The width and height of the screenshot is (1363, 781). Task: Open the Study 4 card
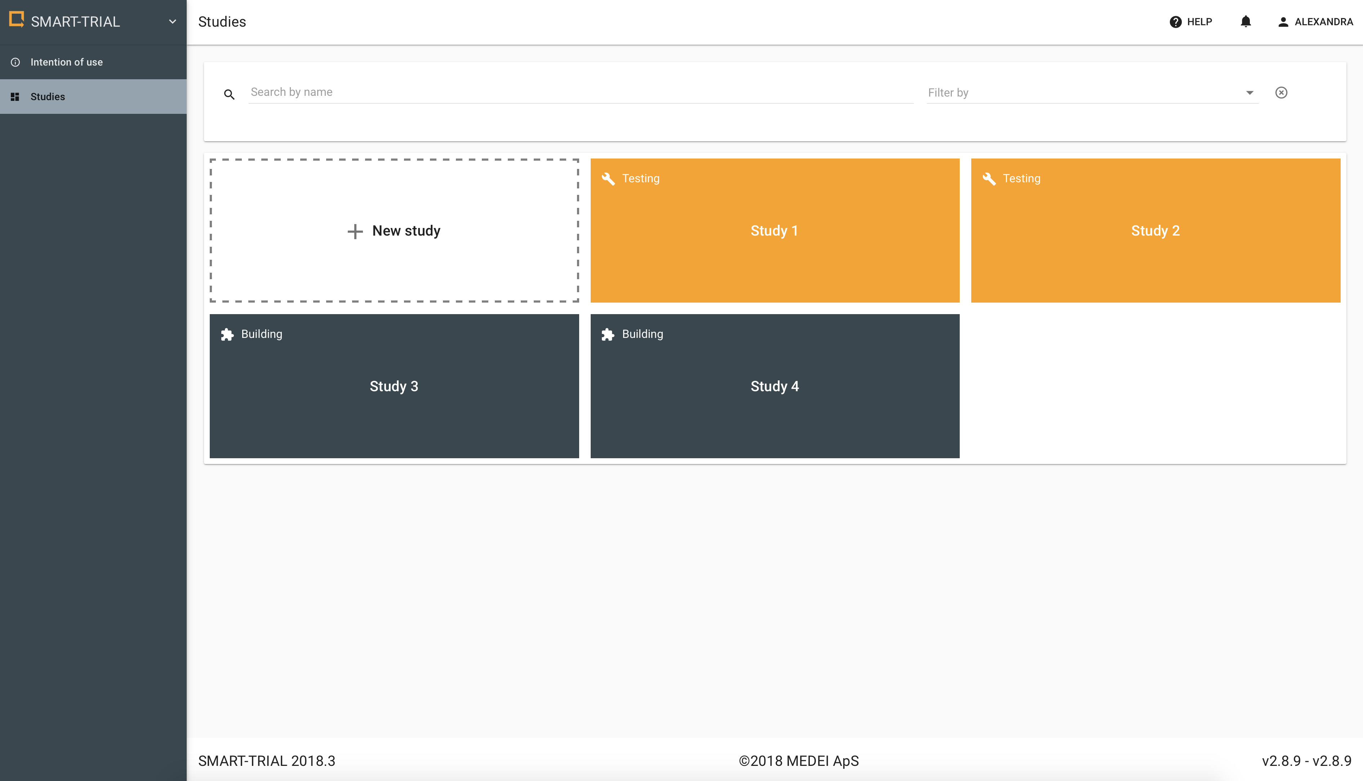(774, 386)
